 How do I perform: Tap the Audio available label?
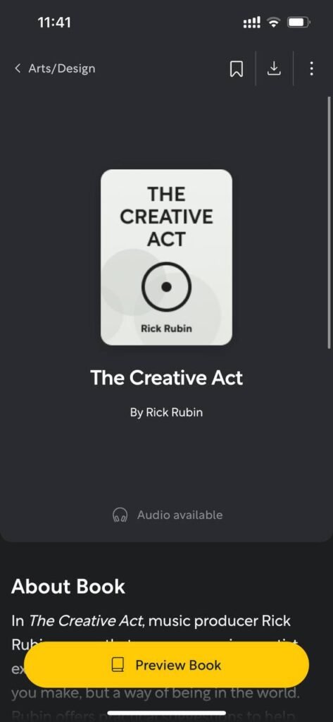tap(180, 515)
